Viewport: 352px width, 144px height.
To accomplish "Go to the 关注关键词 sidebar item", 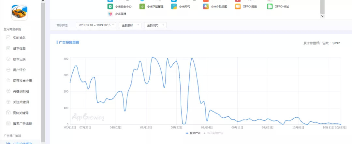I will [x=21, y=102].
